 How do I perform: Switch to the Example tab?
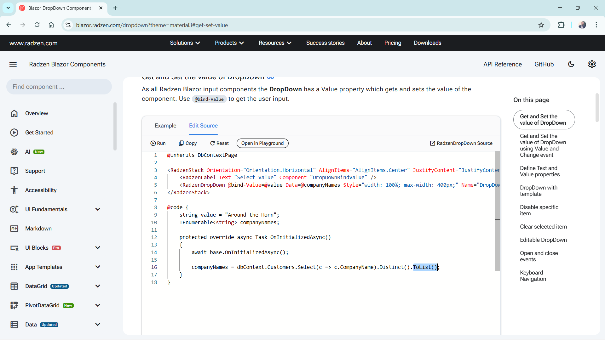[x=165, y=126]
